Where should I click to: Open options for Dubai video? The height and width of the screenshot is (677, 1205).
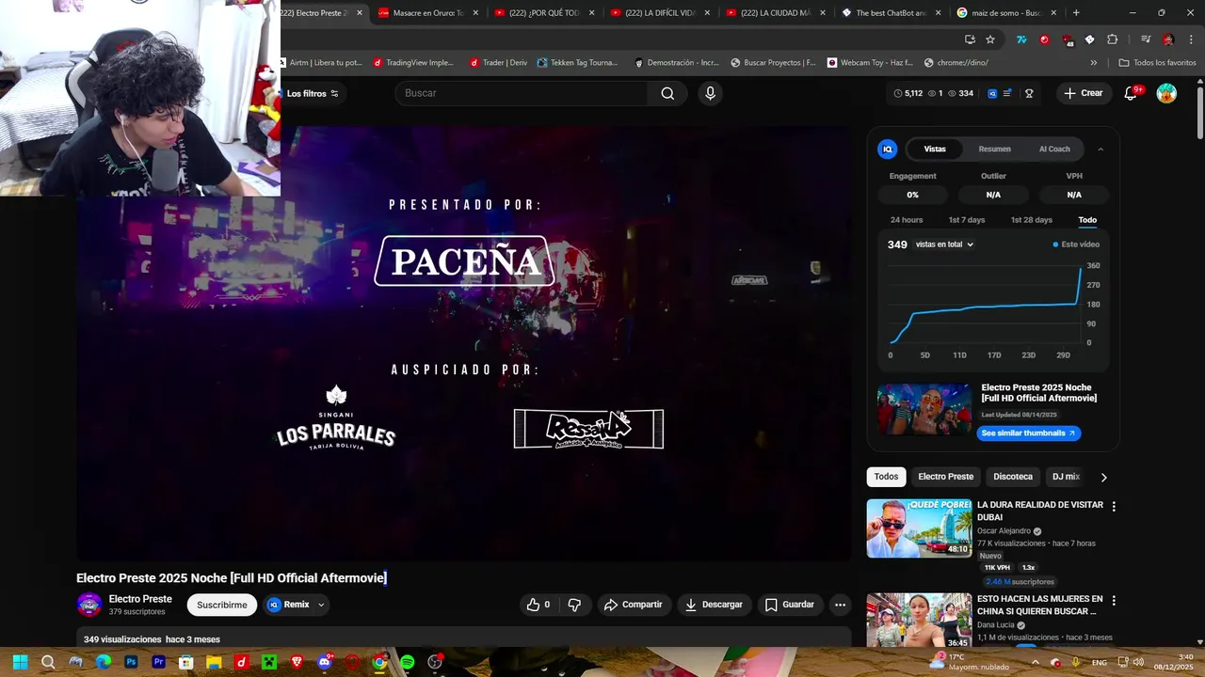coord(1114,506)
